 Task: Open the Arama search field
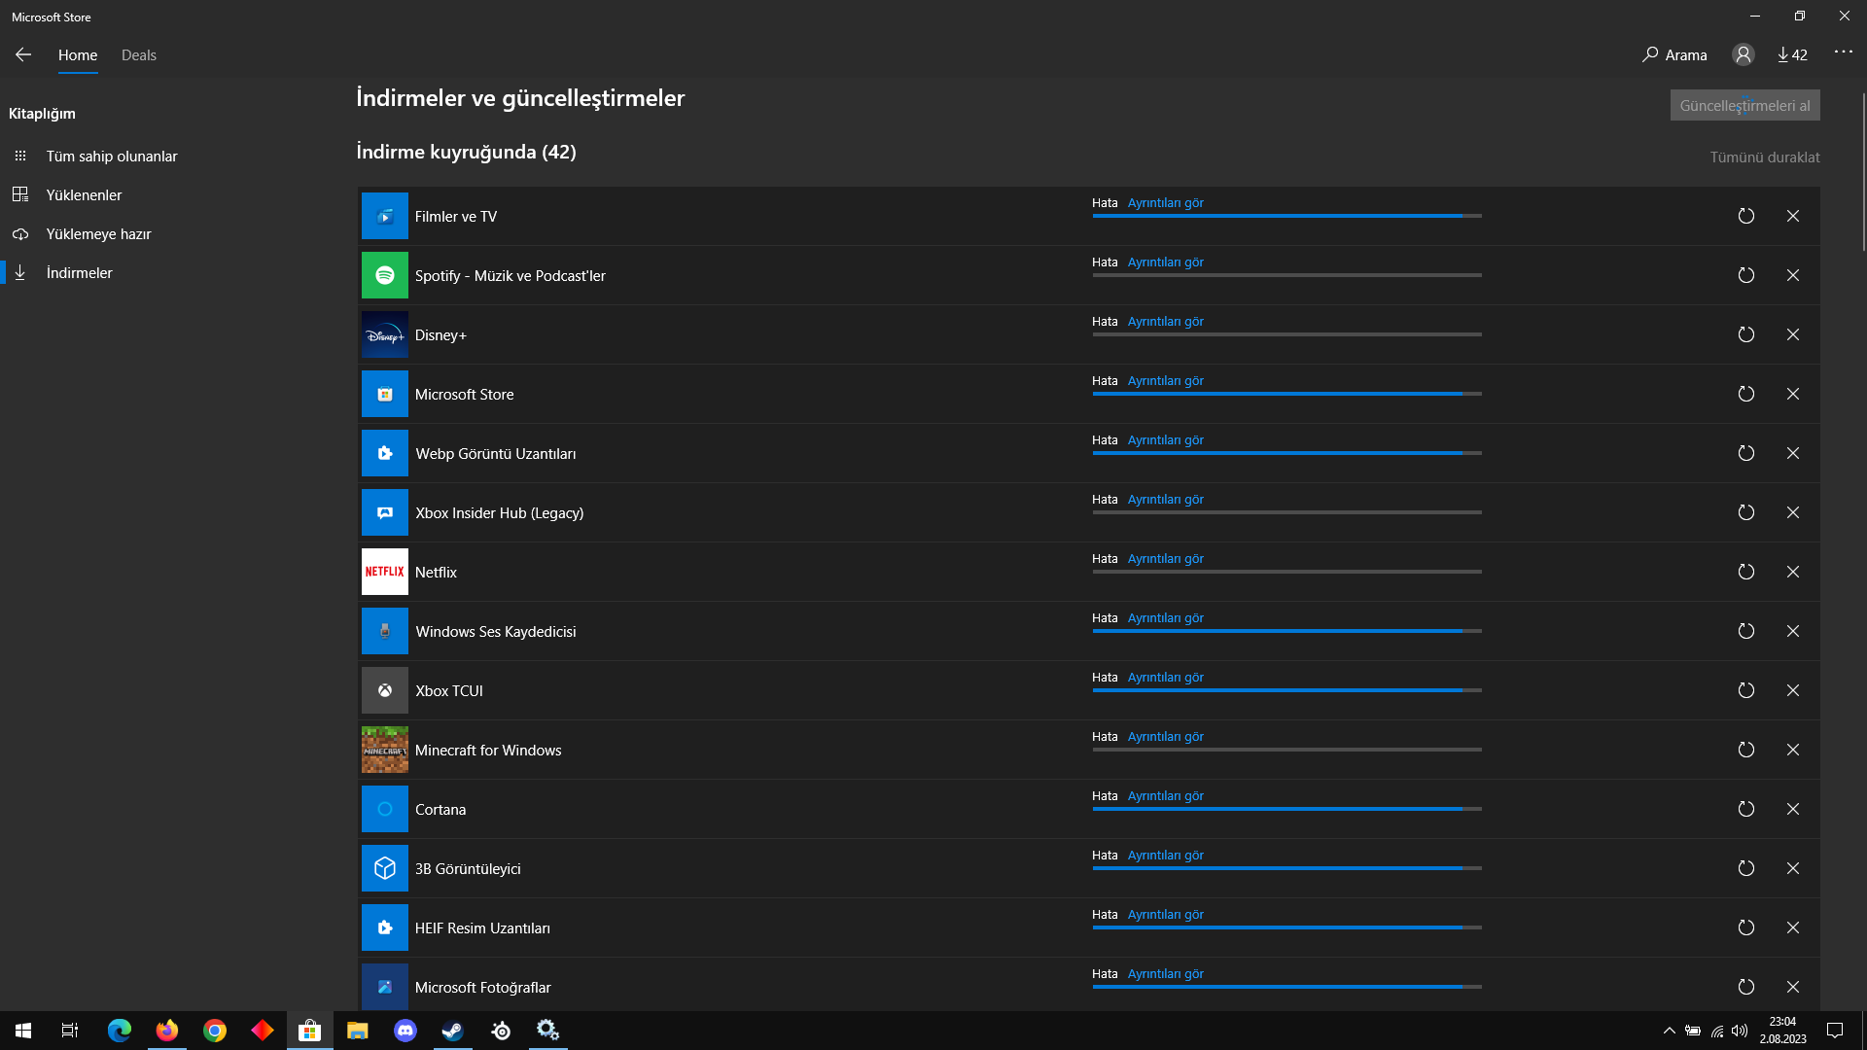click(x=1674, y=55)
